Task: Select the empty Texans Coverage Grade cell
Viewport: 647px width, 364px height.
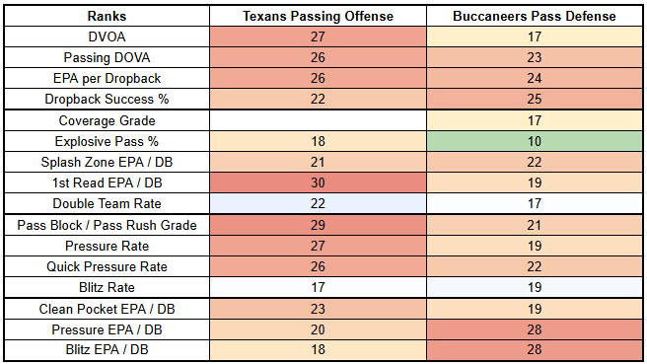Action: pos(318,120)
